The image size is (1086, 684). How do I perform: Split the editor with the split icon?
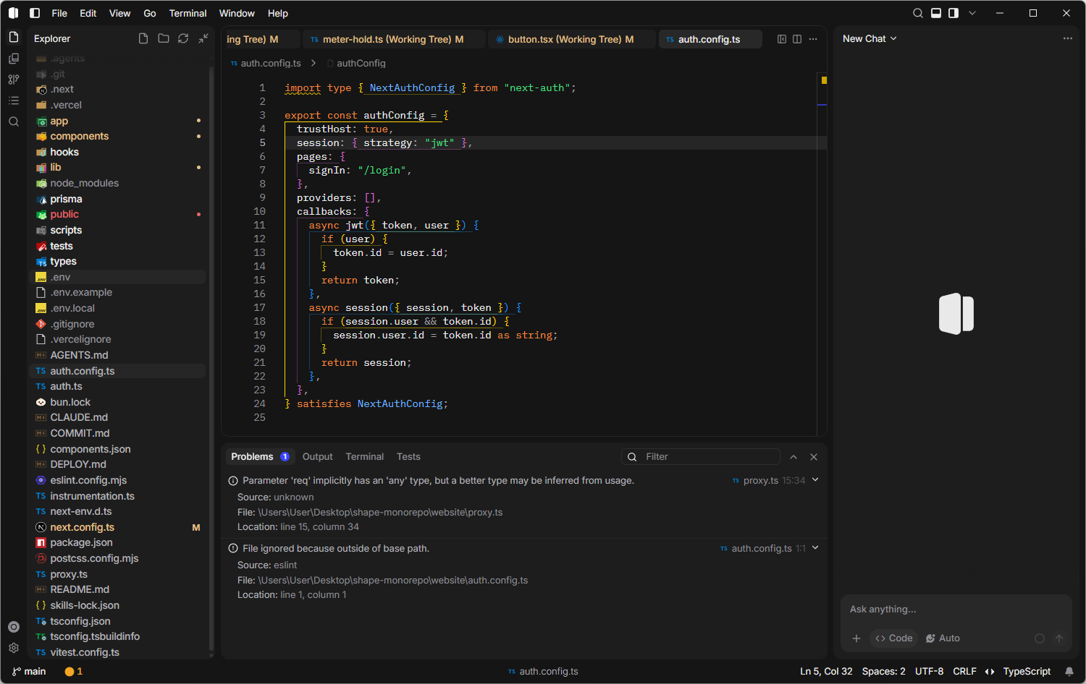click(797, 39)
